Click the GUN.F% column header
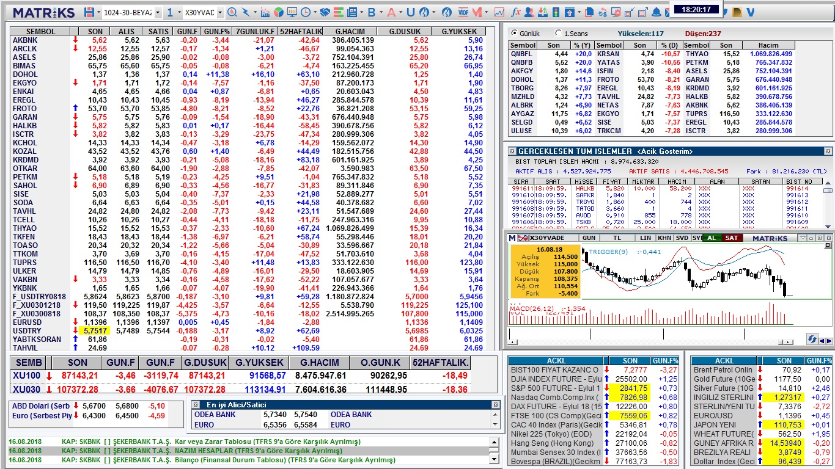 (217, 31)
